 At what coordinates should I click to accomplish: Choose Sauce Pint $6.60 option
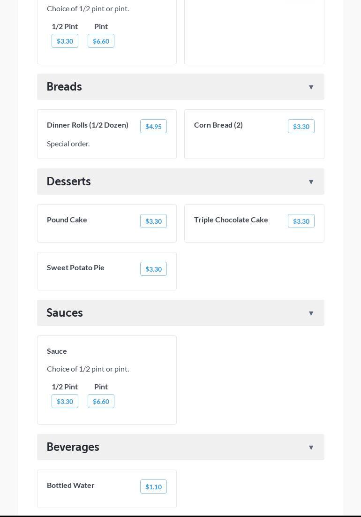pos(101,401)
